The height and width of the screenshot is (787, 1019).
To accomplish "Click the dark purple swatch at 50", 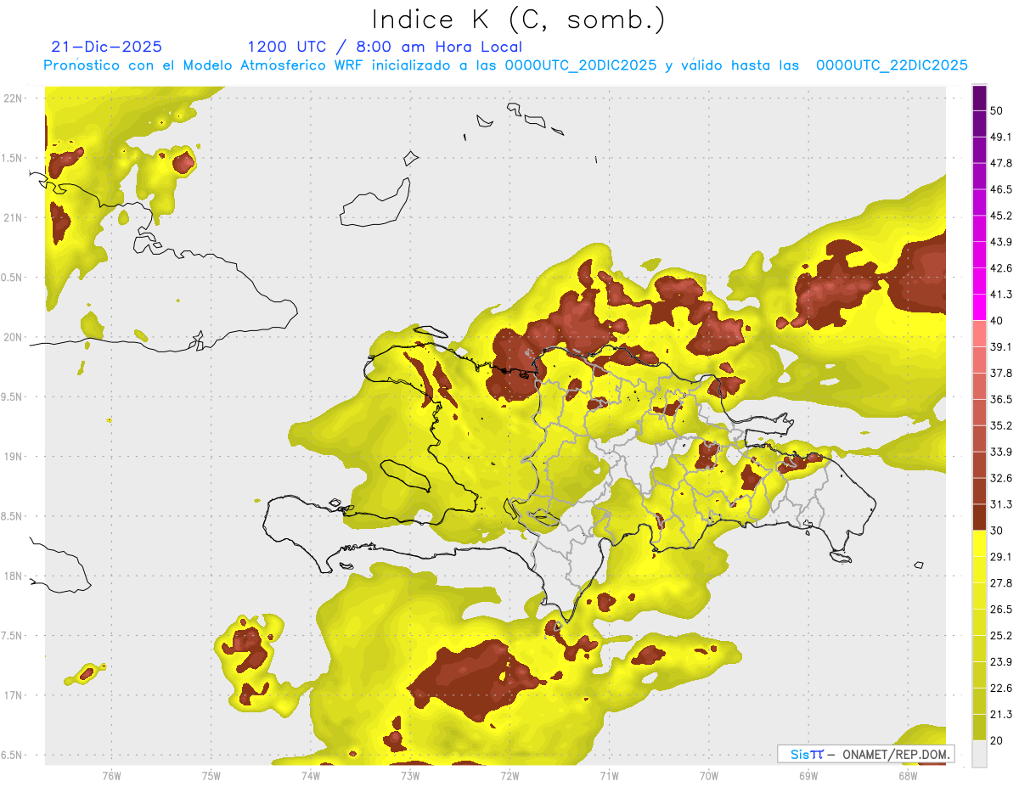I will click(x=979, y=98).
